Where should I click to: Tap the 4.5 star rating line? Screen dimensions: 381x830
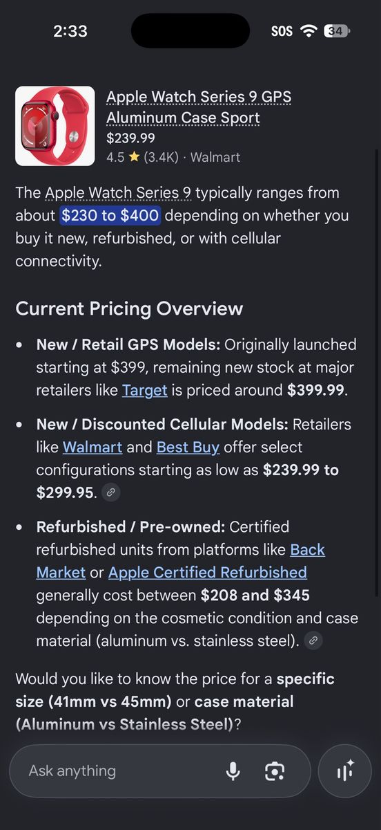click(x=173, y=157)
